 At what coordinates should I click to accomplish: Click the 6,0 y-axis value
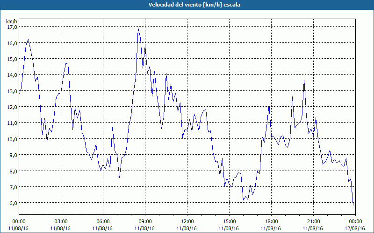13,203
